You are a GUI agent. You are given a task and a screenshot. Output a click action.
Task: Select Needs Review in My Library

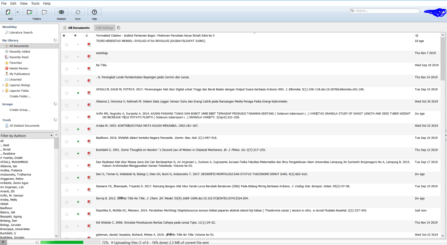pos(18,68)
